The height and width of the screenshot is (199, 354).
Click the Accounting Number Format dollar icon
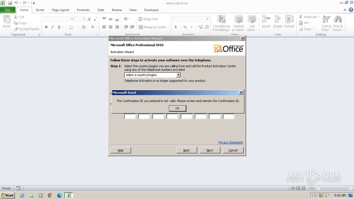(176, 27)
